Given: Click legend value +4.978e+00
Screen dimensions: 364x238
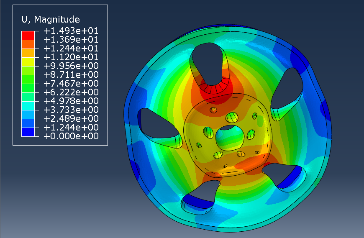Looking at the screenshot, I should [71, 101].
